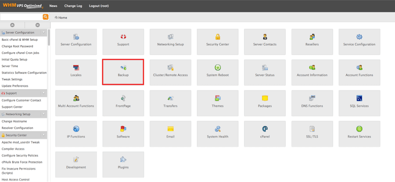Image resolution: width=395 pixels, height=182 pixels.
Task: Open the Security Center padlock tile
Action: (x=218, y=42)
